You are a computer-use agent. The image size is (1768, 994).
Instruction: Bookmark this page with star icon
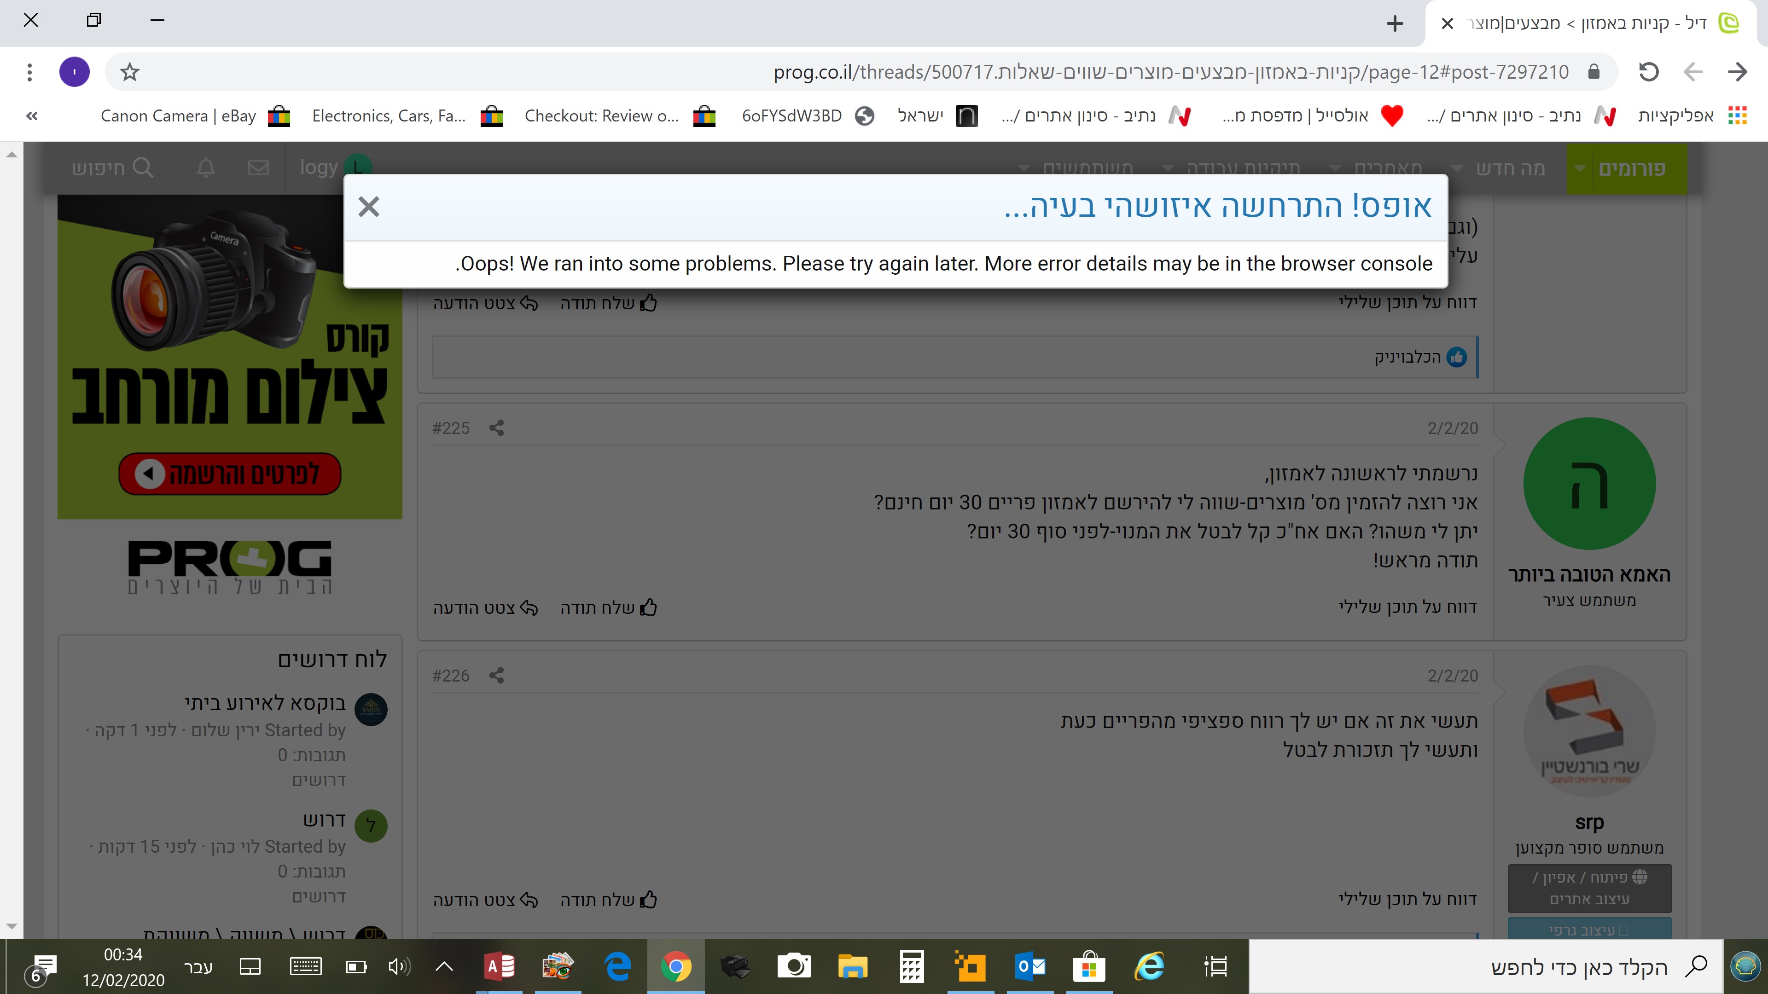(x=130, y=71)
